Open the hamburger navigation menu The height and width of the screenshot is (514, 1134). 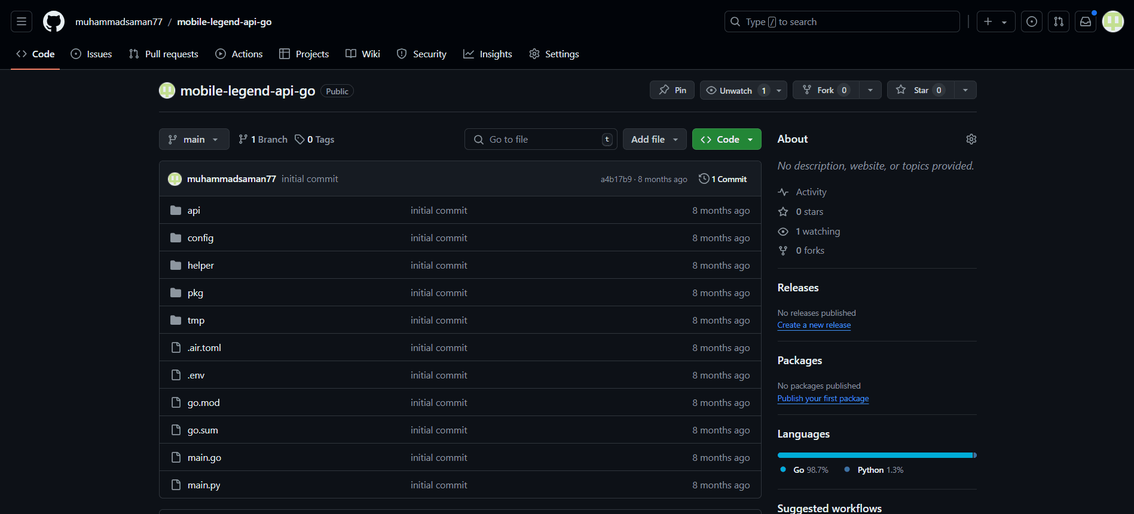pyautogui.click(x=22, y=21)
